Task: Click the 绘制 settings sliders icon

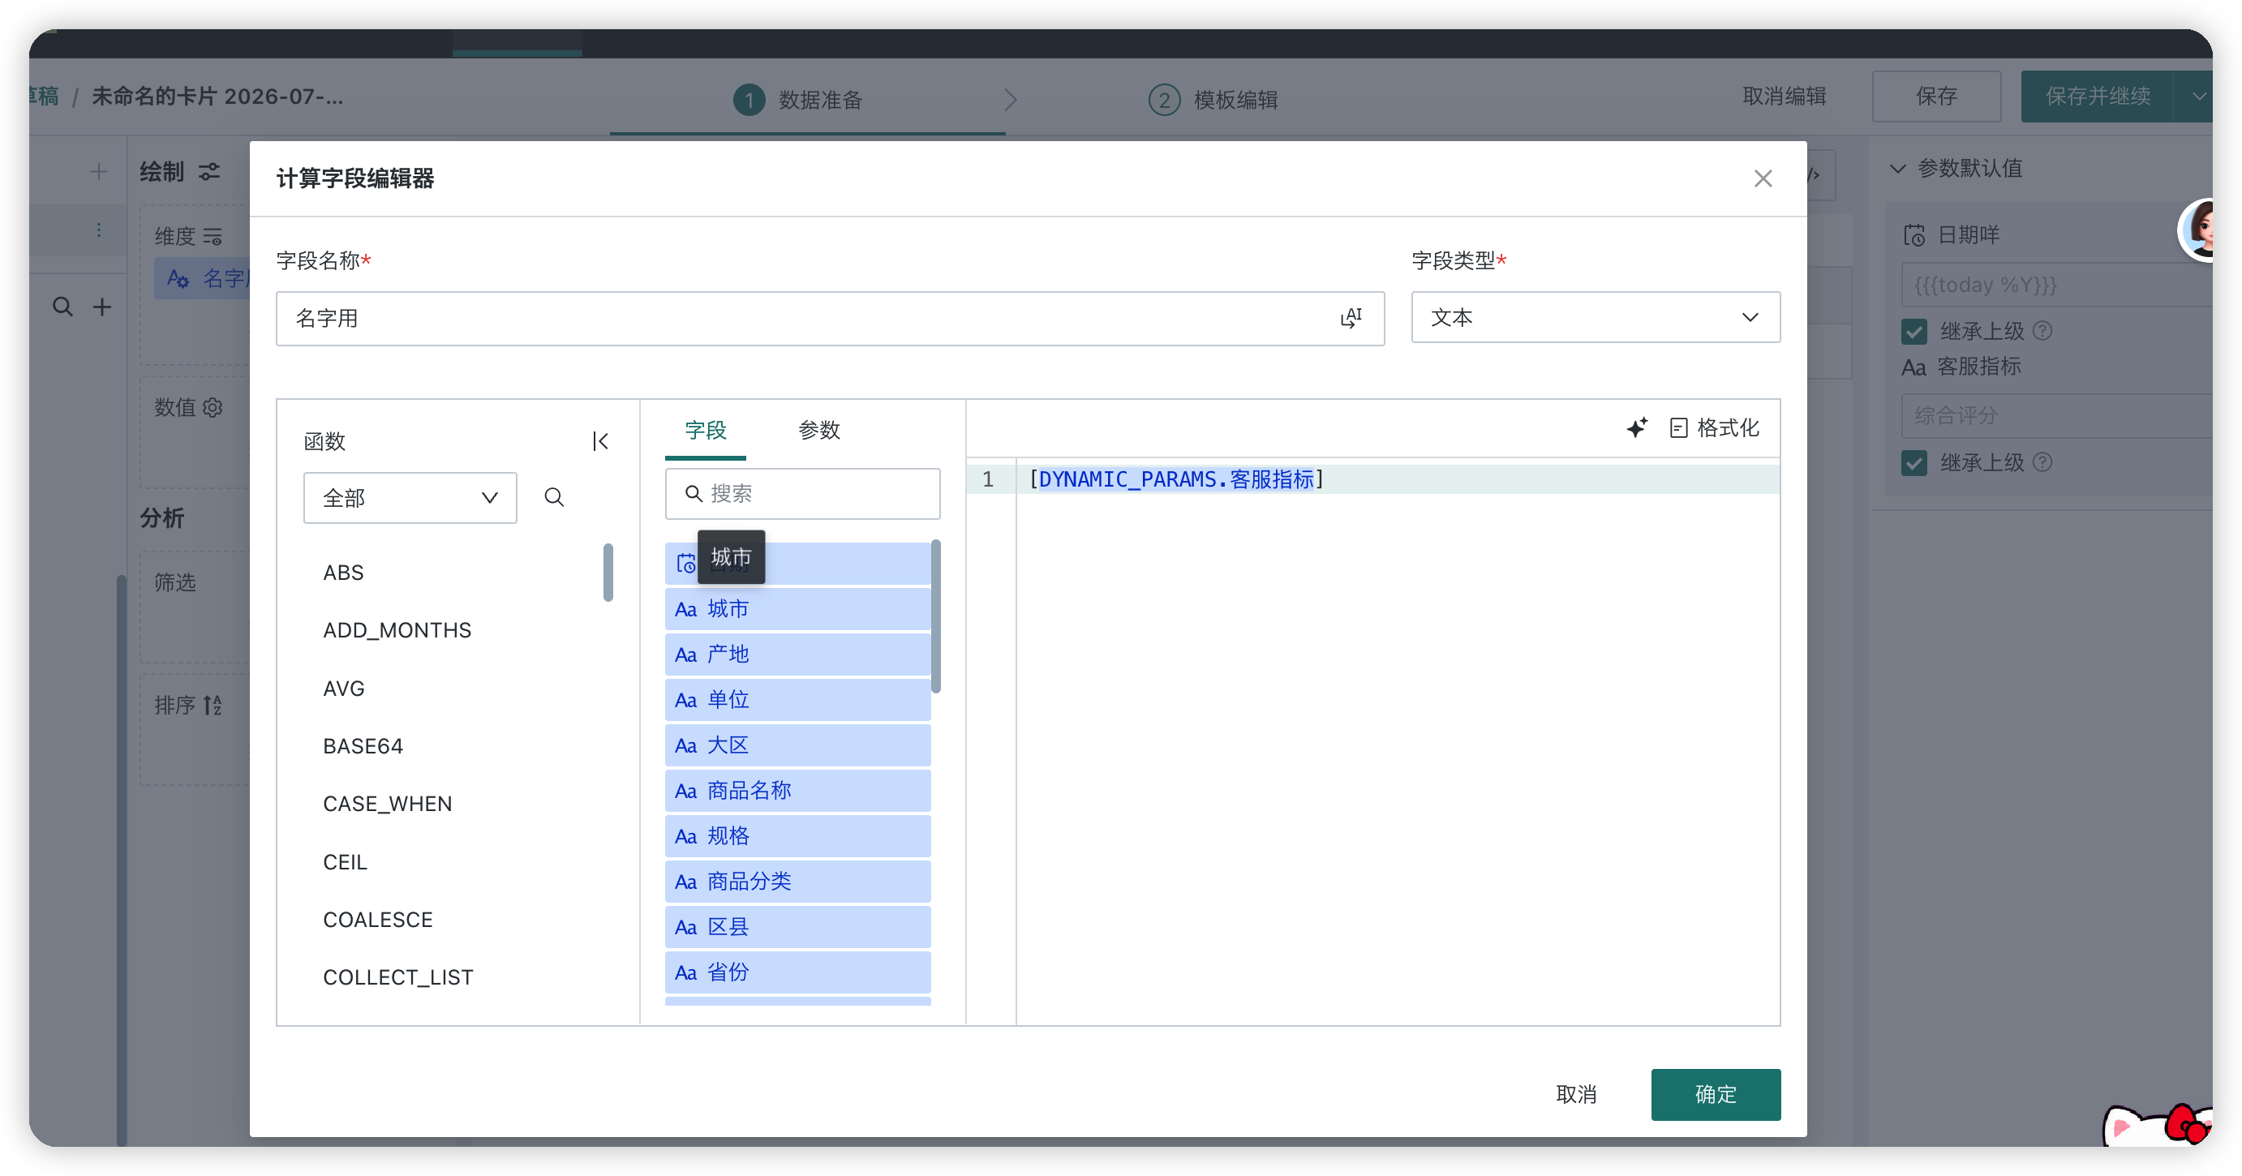Action: coord(209,171)
